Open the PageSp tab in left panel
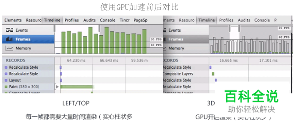This screenshot has height=126, width=298. coord(140,20)
